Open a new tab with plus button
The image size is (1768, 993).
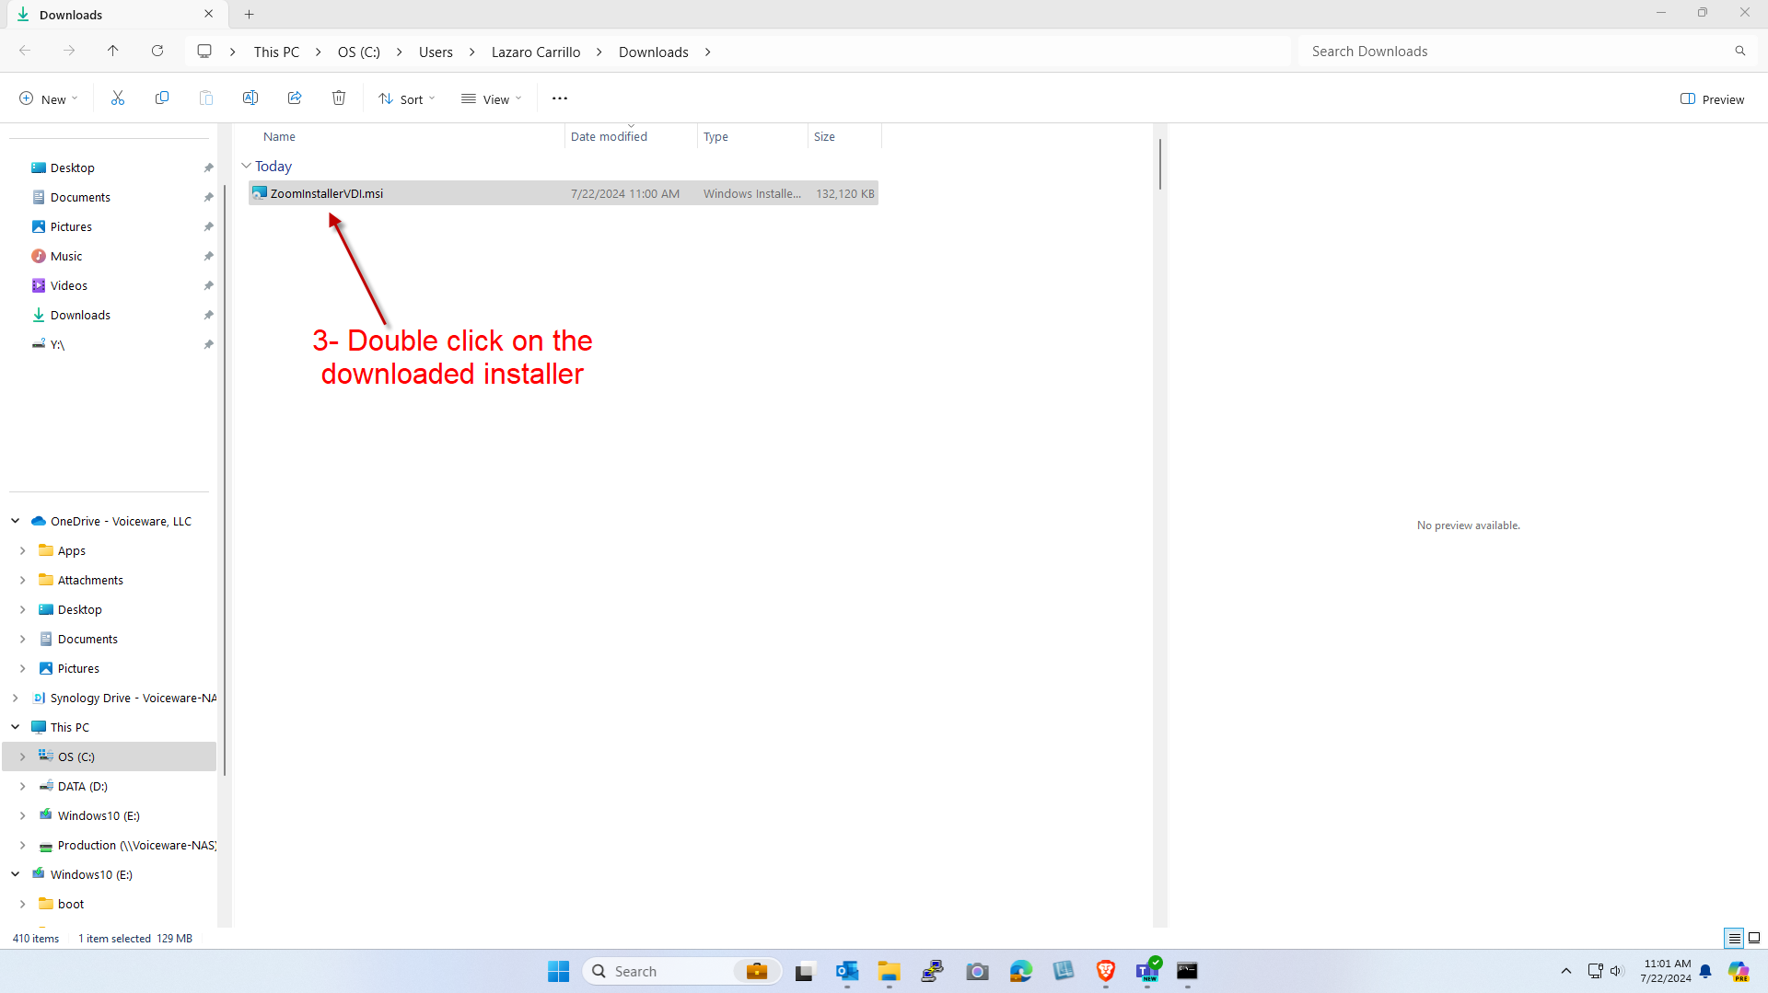click(250, 15)
